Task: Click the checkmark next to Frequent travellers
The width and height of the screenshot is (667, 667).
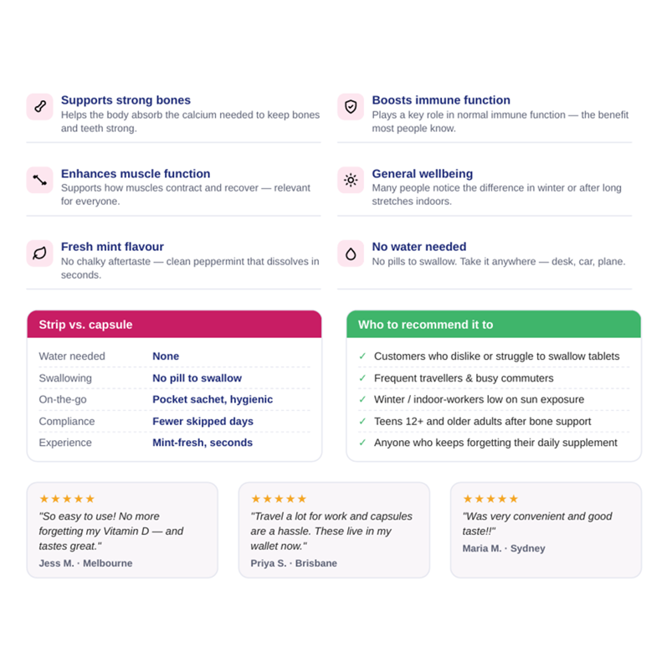Action: 362,378
